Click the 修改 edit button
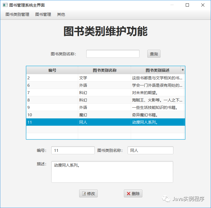 coord(88,194)
